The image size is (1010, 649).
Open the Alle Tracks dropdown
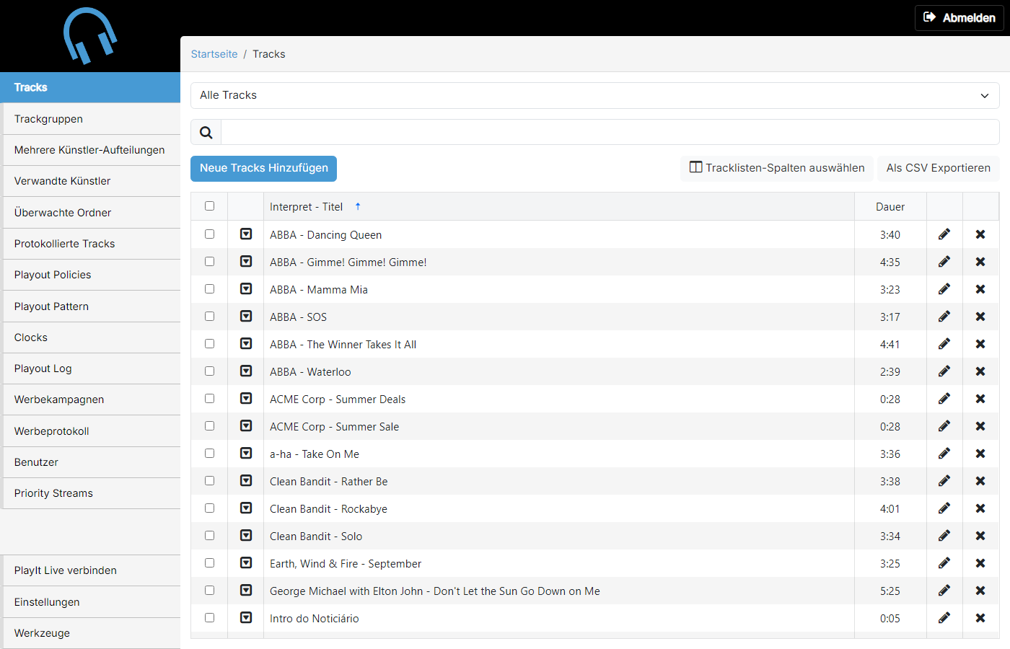pyautogui.click(x=595, y=95)
